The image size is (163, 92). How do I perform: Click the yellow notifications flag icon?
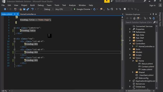pos(107,1)
